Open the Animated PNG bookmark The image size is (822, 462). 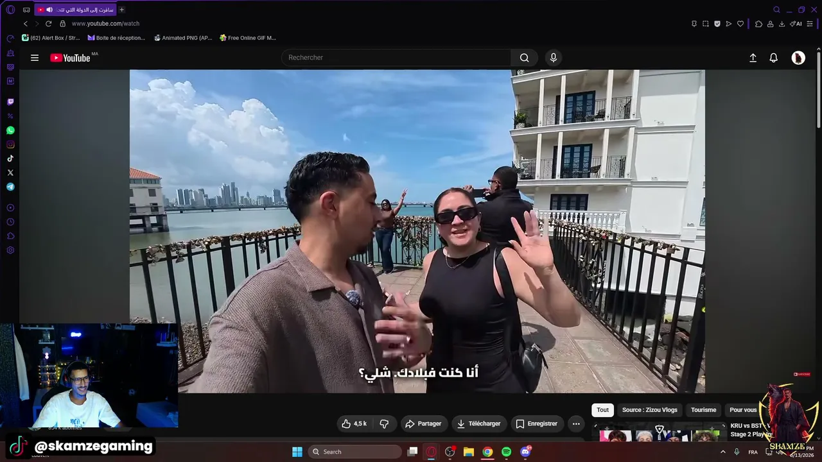click(183, 38)
